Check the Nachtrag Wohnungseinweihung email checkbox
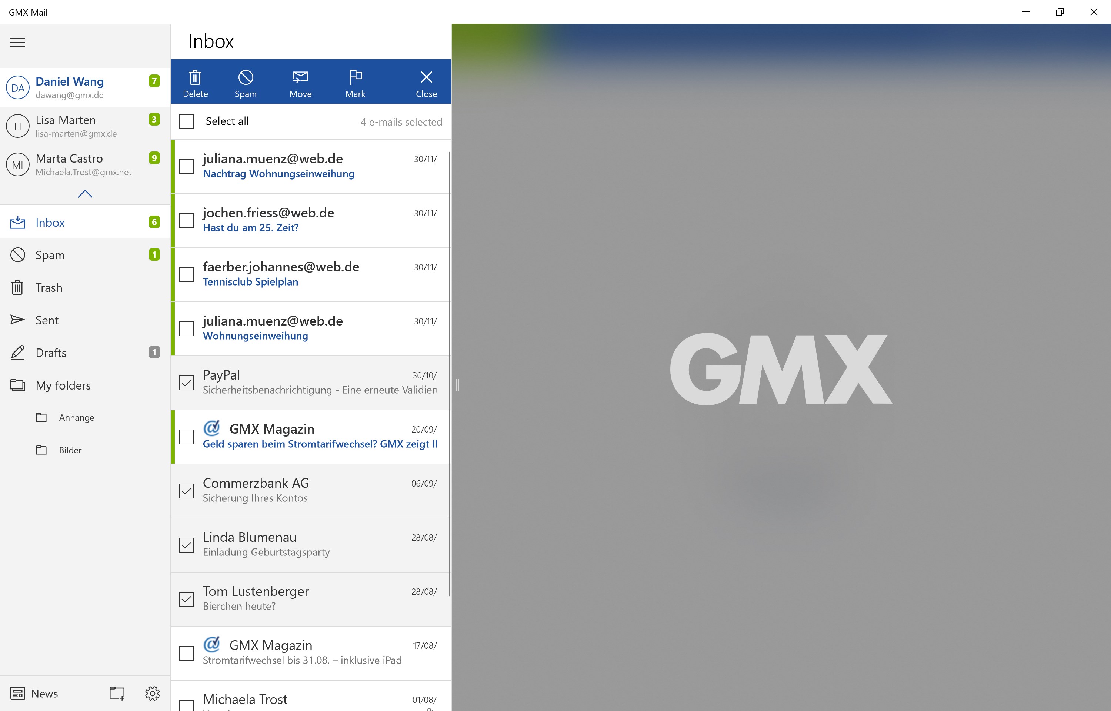Screen dimensions: 1111x711 (187, 166)
